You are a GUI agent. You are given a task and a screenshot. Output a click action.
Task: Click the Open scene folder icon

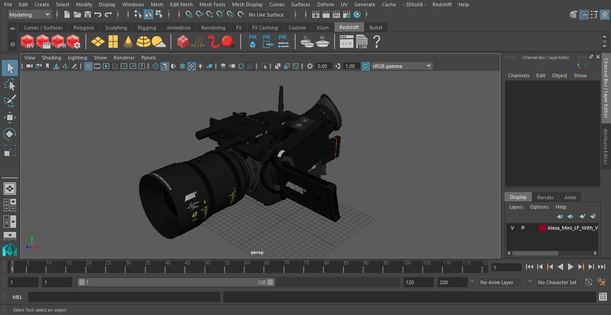pyautogui.click(x=77, y=15)
